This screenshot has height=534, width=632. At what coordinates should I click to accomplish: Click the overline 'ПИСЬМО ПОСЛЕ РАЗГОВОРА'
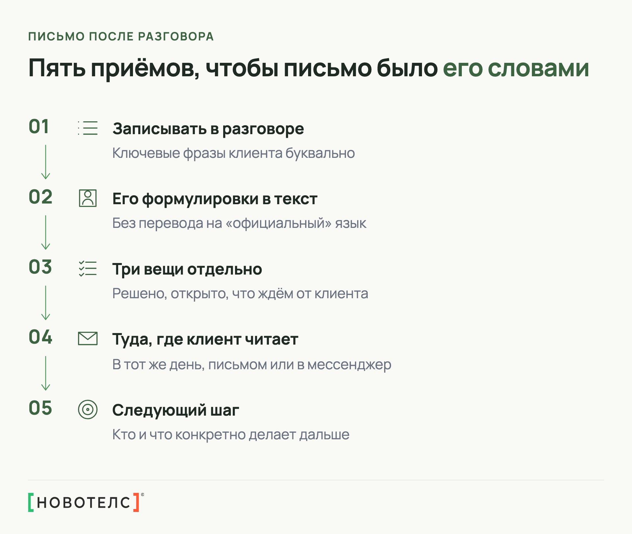pyautogui.click(x=121, y=36)
